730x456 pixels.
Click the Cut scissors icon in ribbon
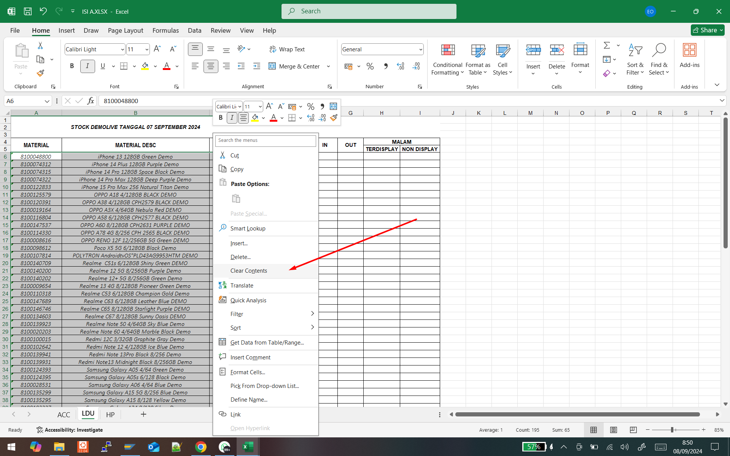[40, 46]
